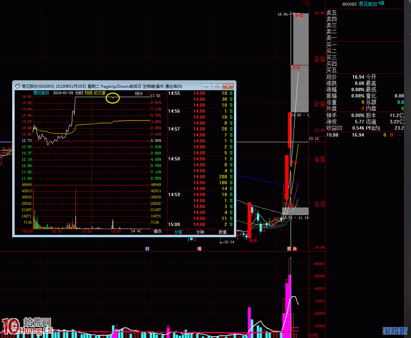Click the small red square icon next to 统计
411x338 pixels.
coord(147,93)
